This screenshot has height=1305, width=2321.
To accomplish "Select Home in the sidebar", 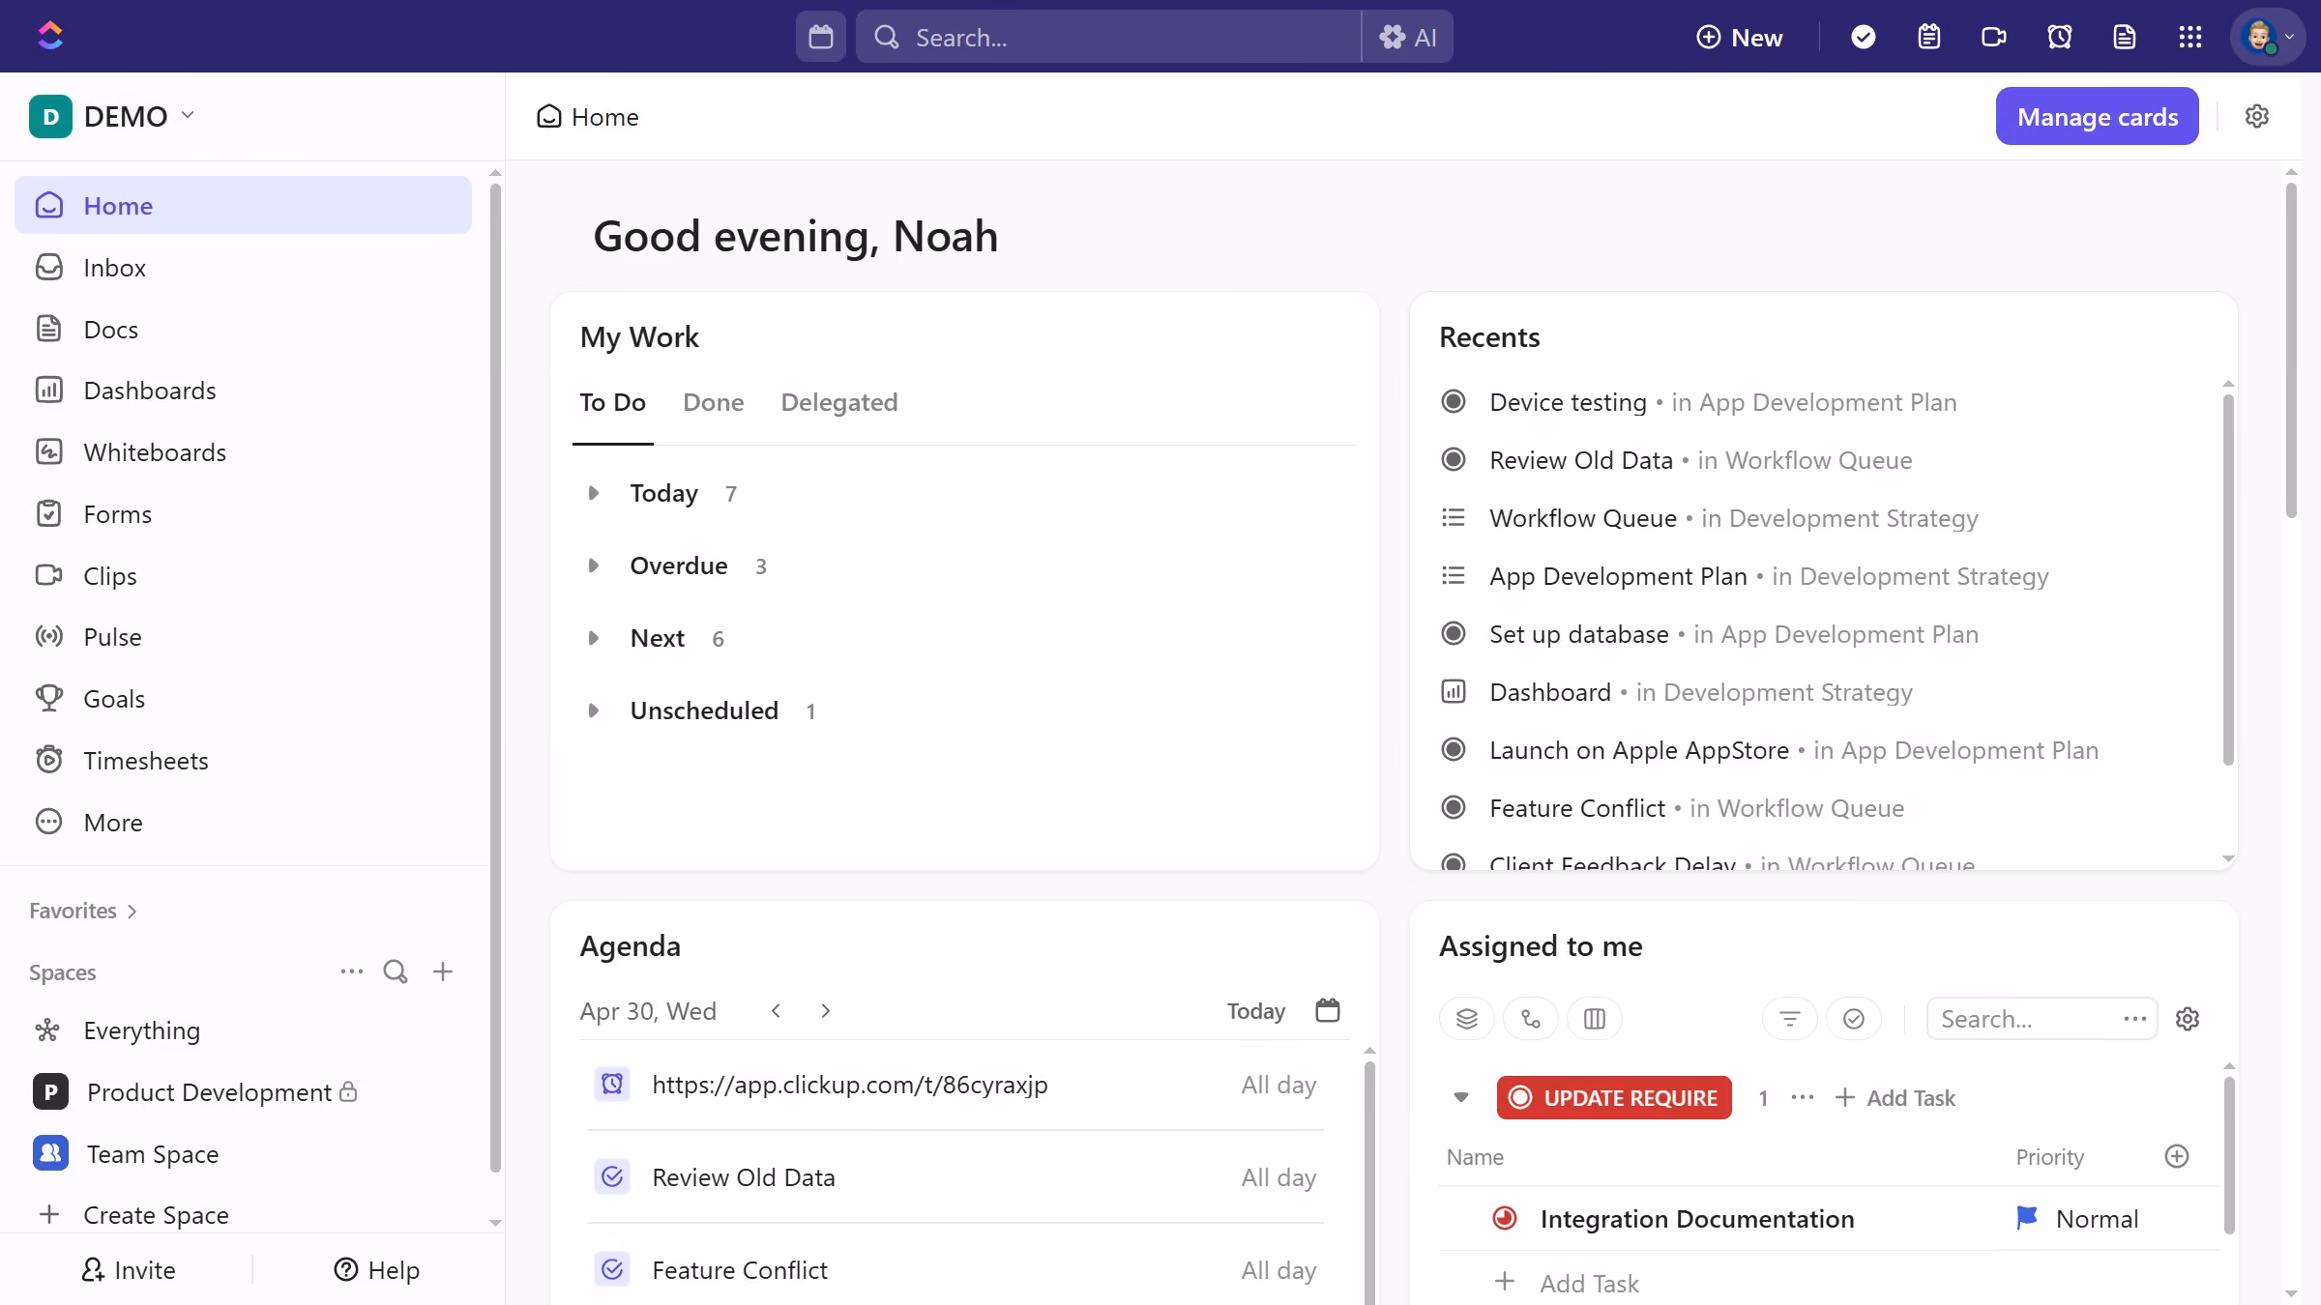I will click(243, 205).
